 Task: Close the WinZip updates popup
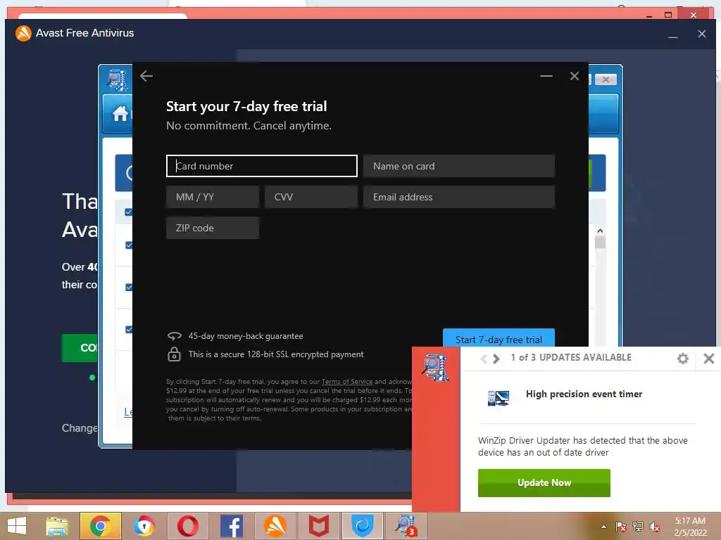[708, 358]
